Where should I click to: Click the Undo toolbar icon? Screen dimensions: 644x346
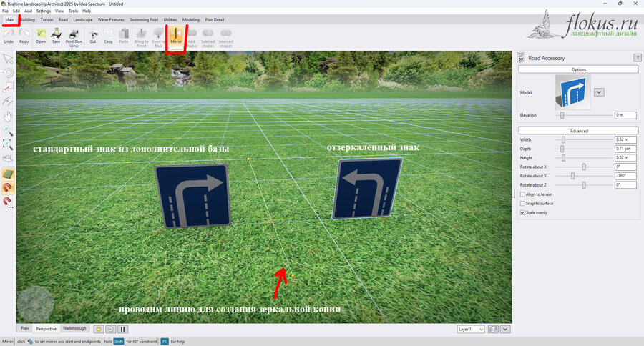[8, 36]
